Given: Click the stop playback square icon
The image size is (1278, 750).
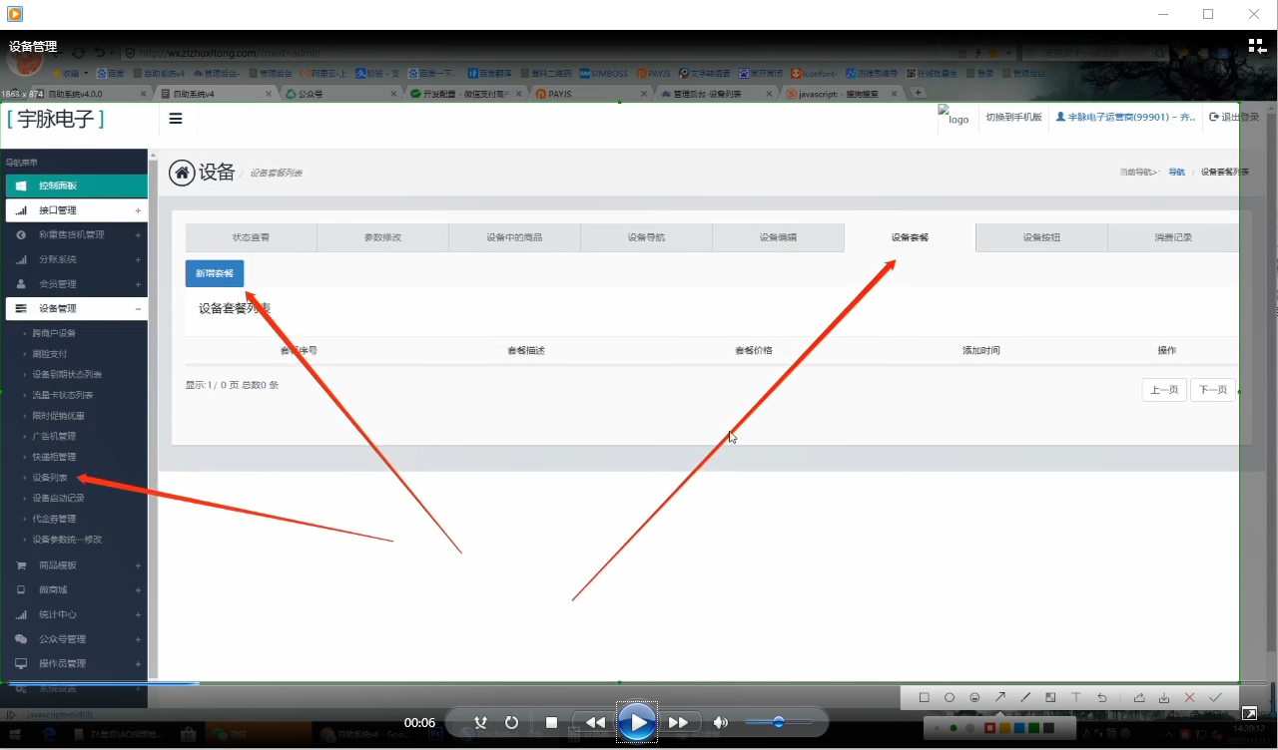Looking at the screenshot, I should tap(551, 722).
